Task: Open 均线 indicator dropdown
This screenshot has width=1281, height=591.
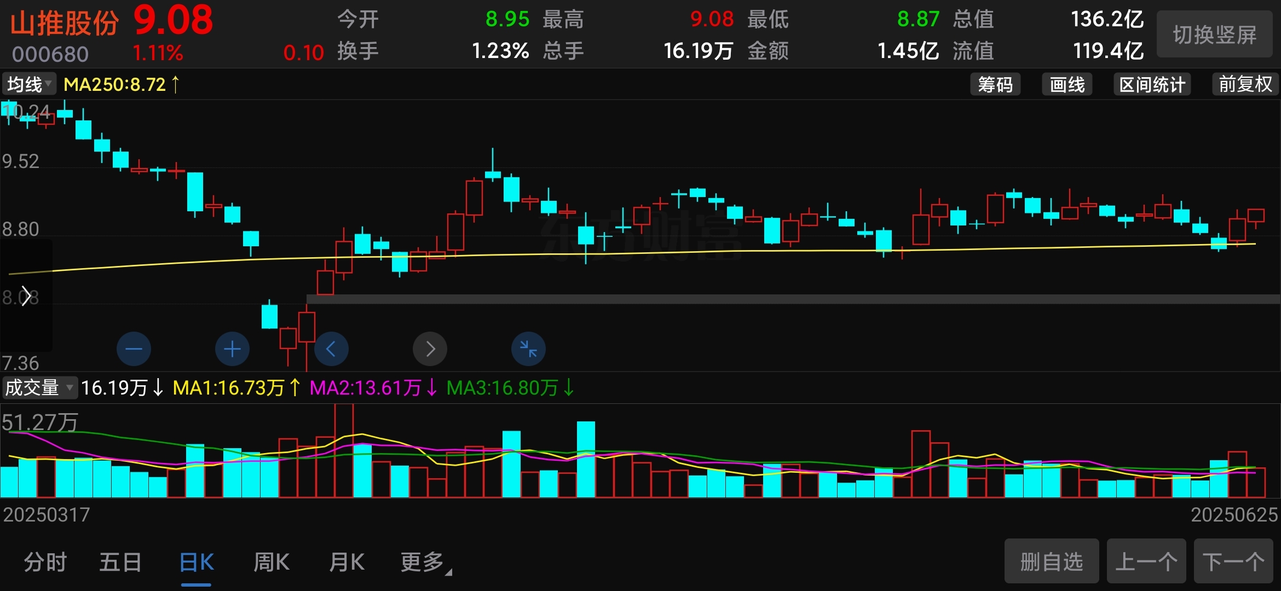Action: [29, 84]
